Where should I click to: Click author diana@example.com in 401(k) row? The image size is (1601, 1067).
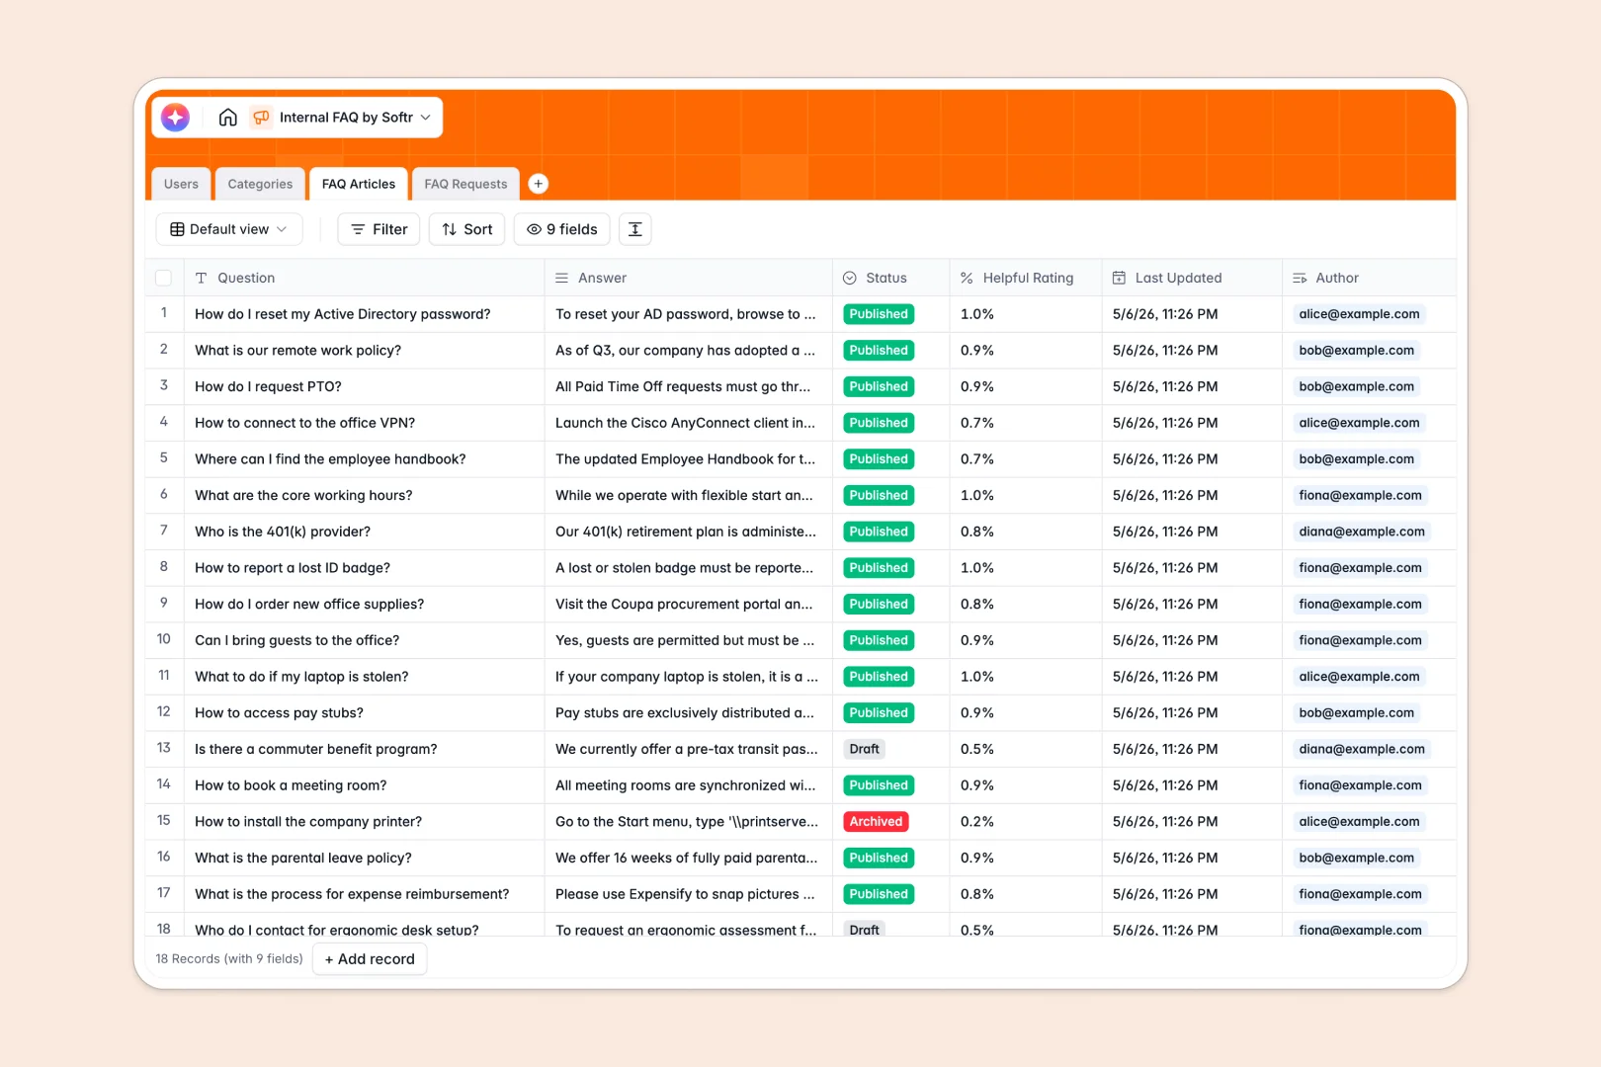(x=1362, y=532)
